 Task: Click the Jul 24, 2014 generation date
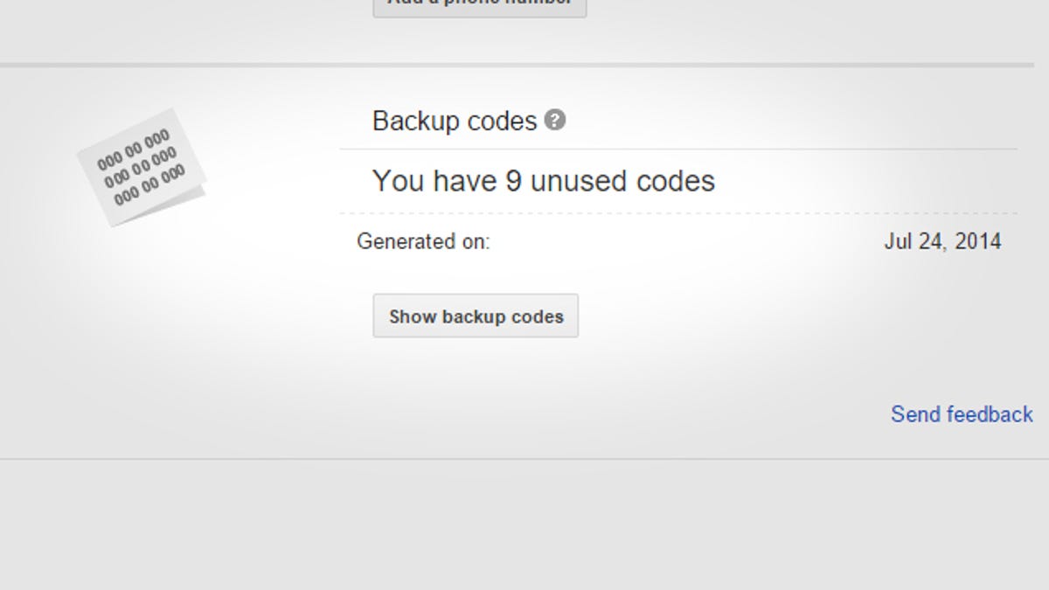pyautogui.click(x=942, y=242)
